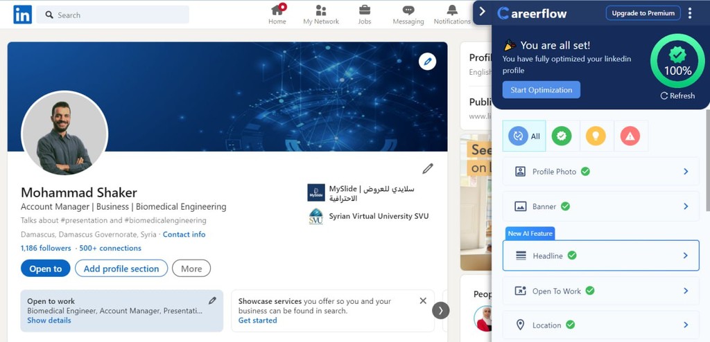This screenshot has height=342, width=710.
Task: Expand the Headline row
Action: pos(601,255)
